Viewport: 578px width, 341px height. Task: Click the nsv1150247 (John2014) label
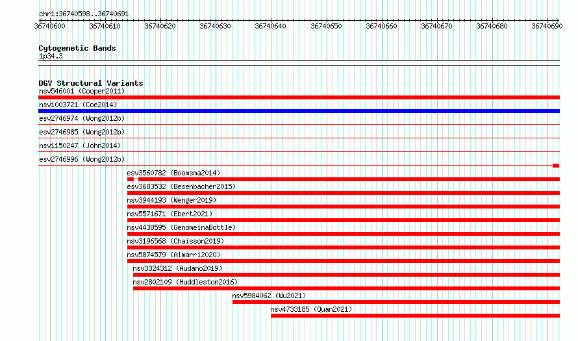80,145
